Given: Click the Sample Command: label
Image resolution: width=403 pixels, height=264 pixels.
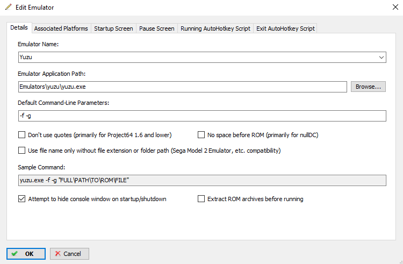Looking at the screenshot, I should coord(41,167).
